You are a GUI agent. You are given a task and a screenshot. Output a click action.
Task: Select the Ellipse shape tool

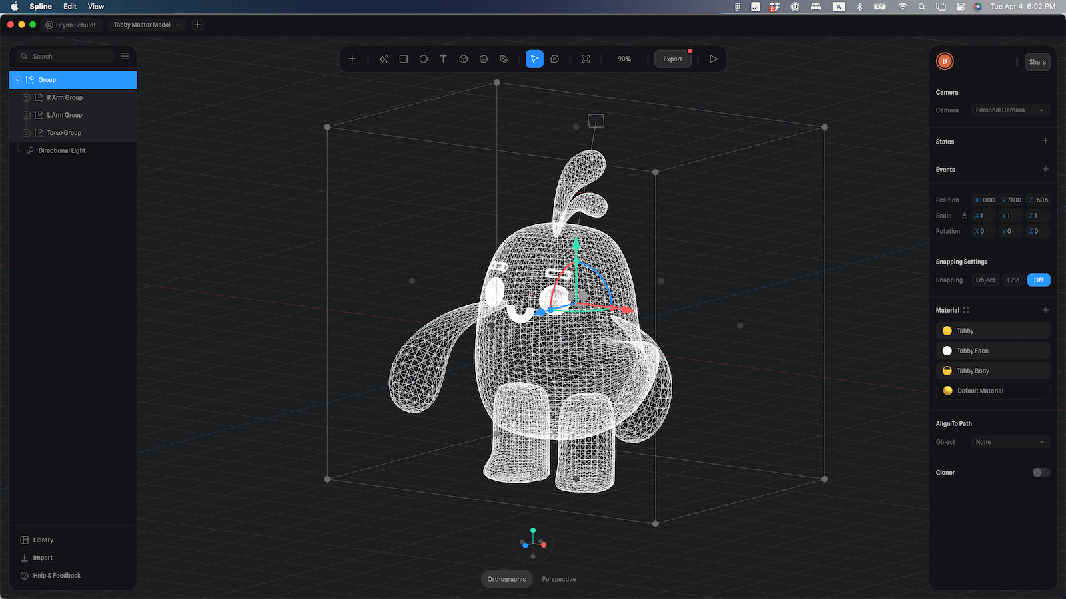pyautogui.click(x=424, y=59)
